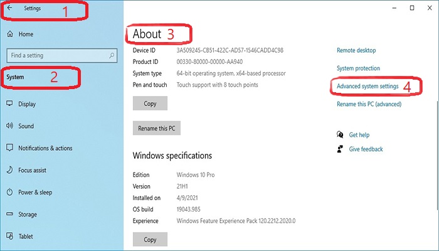This screenshot has height=251, width=439.
Task: Open Advanced system settings
Action: pos(368,87)
